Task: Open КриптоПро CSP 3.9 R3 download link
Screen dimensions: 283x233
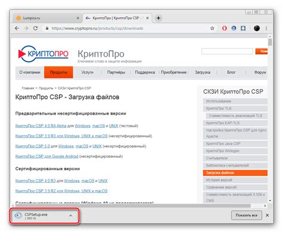Action: point(61,136)
